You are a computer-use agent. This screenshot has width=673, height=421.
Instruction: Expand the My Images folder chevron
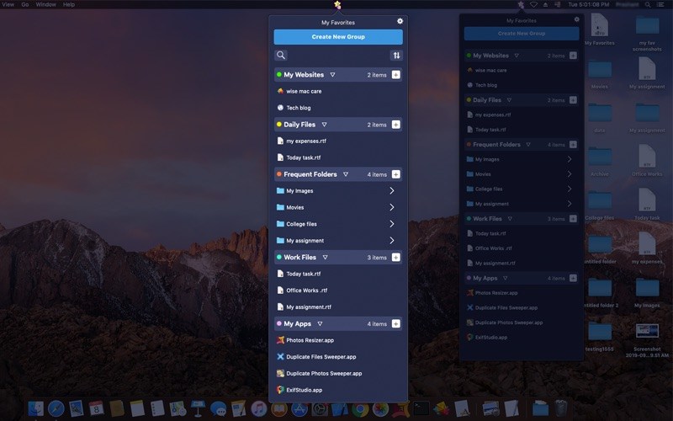[x=392, y=191]
